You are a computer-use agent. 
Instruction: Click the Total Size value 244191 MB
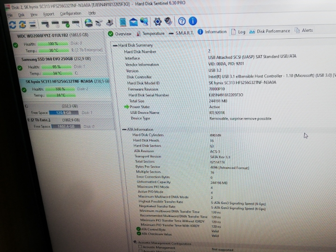pos(218,101)
